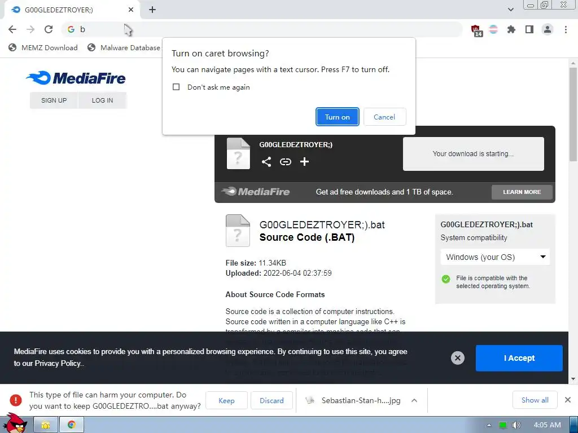Click the red warning icon in downloads bar
Image resolution: width=578 pixels, height=433 pixels.
point(15,400)
